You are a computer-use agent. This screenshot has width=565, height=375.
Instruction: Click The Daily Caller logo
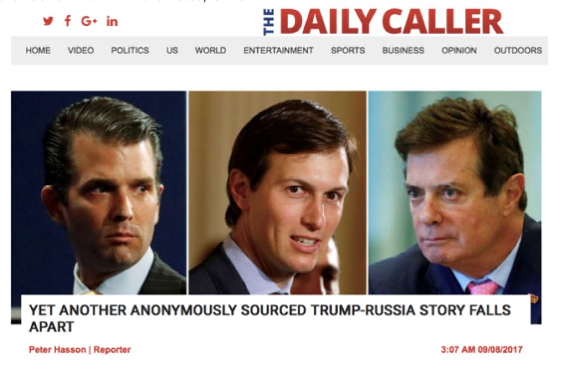[x=383, y=21]
